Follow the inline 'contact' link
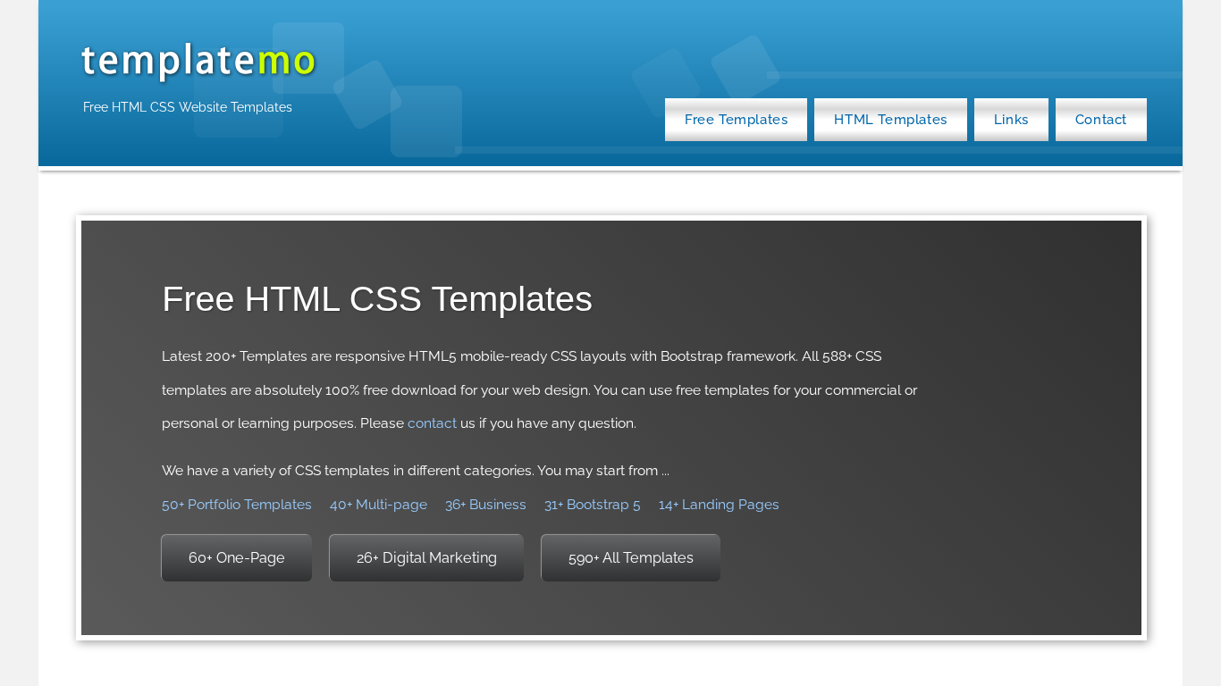 (432, 423)
